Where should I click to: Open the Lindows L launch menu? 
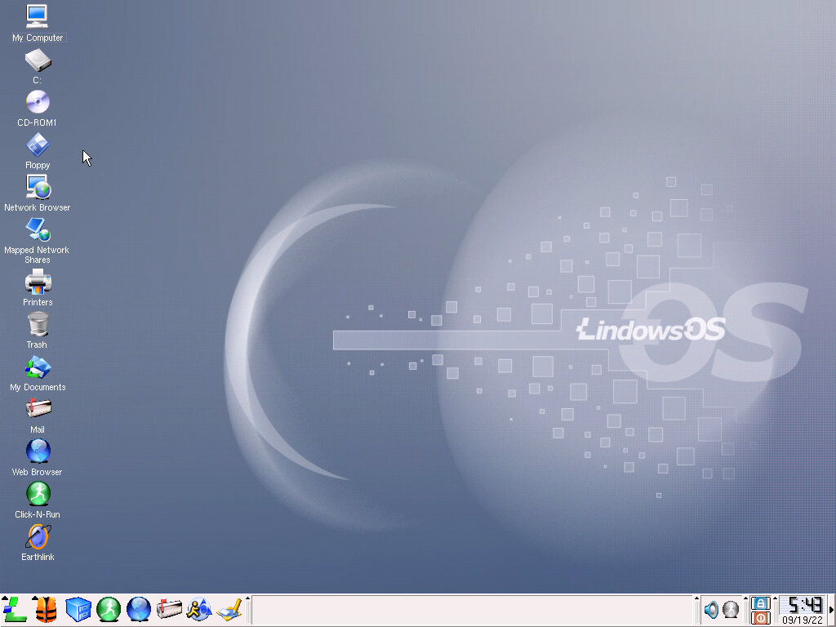click(15, 609)
